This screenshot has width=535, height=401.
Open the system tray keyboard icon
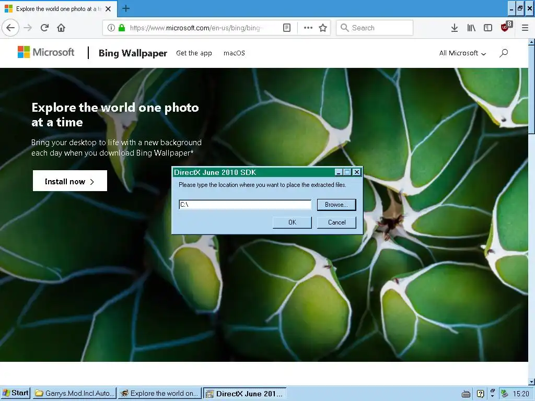click(x=466, y=394)
